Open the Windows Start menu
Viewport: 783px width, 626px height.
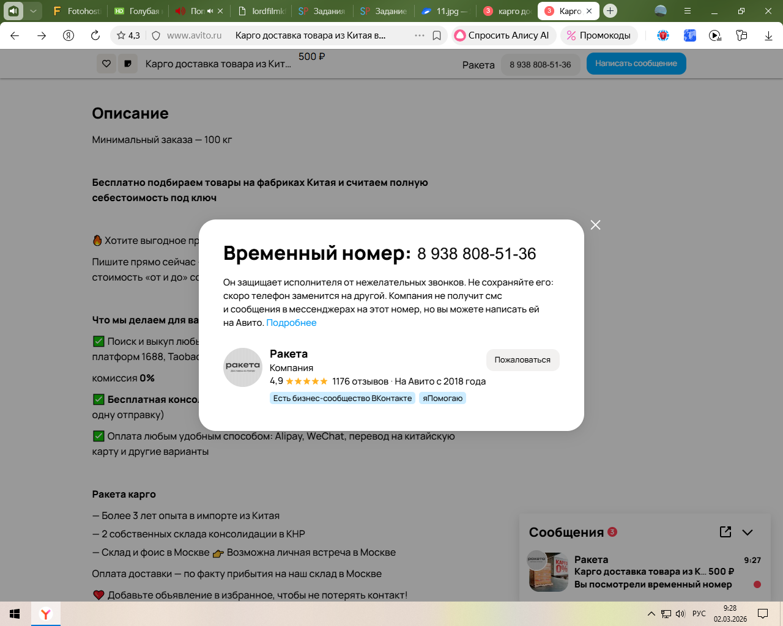coord(15,614)
